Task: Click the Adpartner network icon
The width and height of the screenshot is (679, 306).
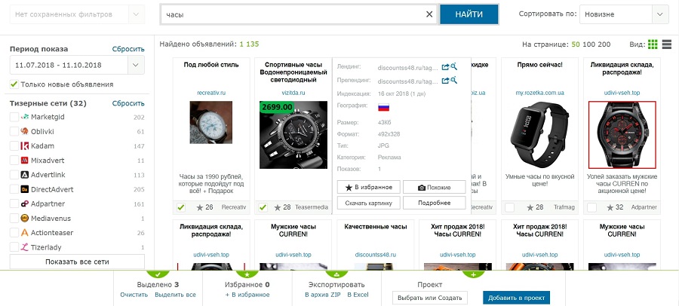Action: tap(25, 203)
